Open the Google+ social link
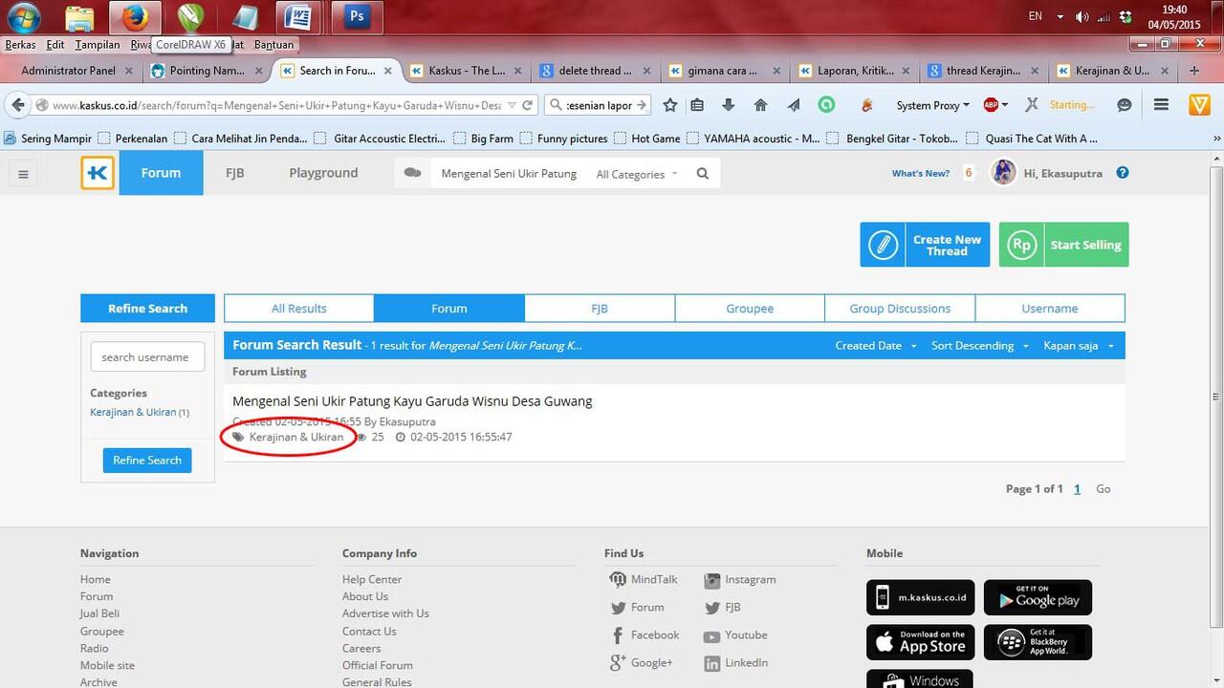The image size is (1224, 688). click(641, 663)
